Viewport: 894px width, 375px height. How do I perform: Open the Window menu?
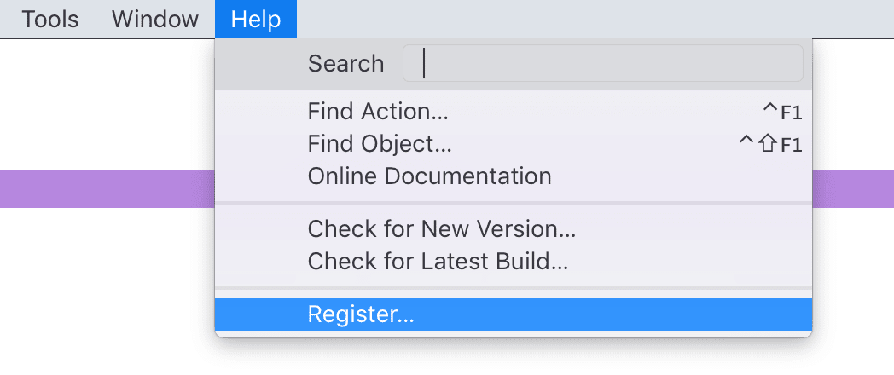(155, 19)
